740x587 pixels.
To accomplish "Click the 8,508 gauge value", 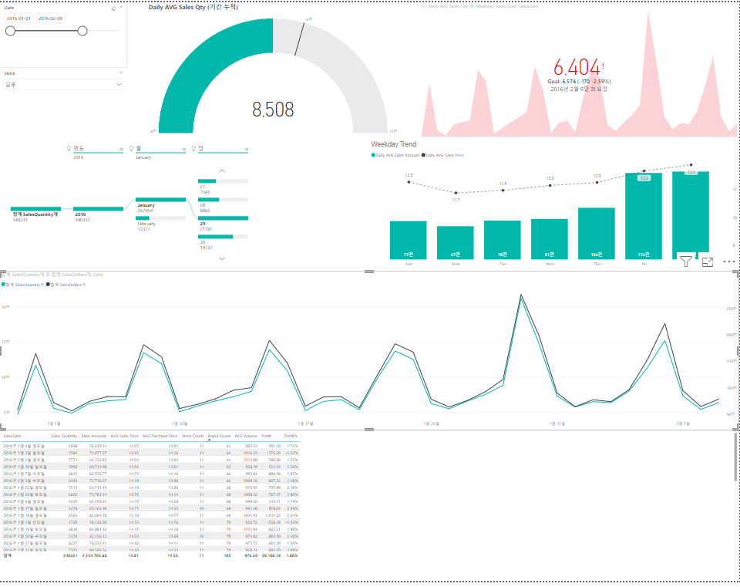I will (273, 110).
